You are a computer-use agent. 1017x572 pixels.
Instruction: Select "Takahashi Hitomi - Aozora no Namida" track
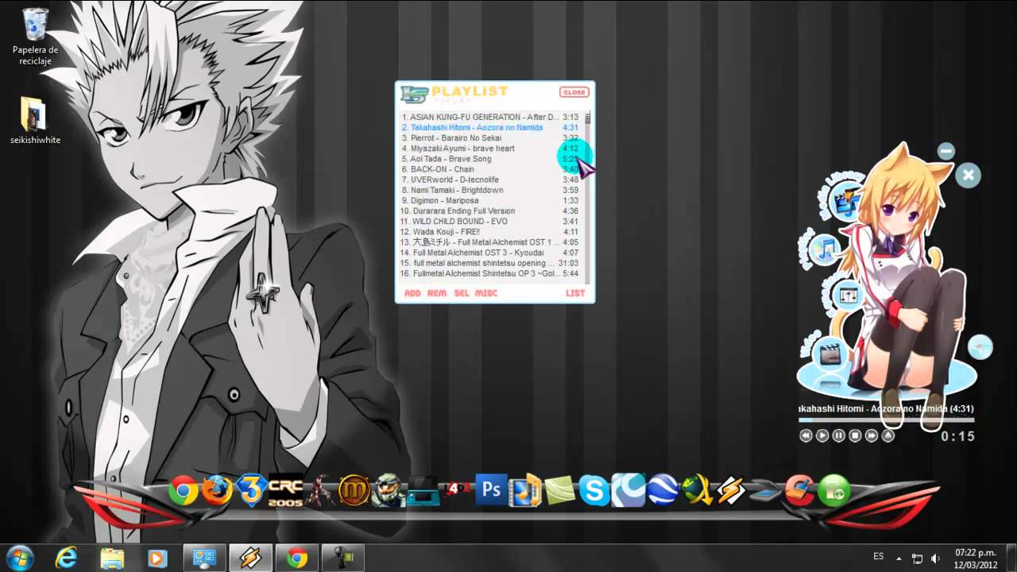(x=490, y=127)
